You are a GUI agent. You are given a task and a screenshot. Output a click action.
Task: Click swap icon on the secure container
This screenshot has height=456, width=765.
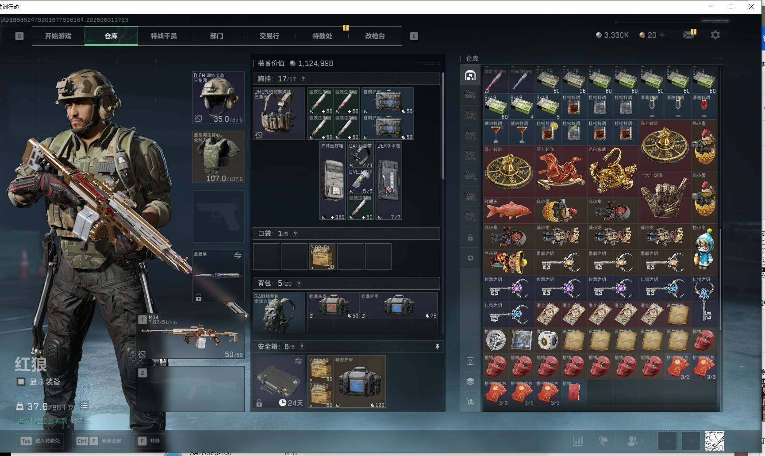(298, 361)
